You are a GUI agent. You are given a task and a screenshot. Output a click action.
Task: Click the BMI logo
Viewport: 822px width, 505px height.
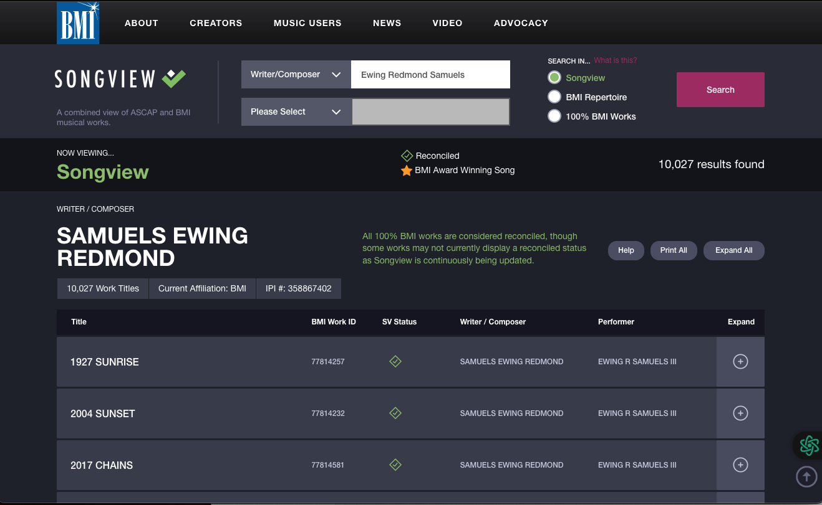tap(78, 22)
